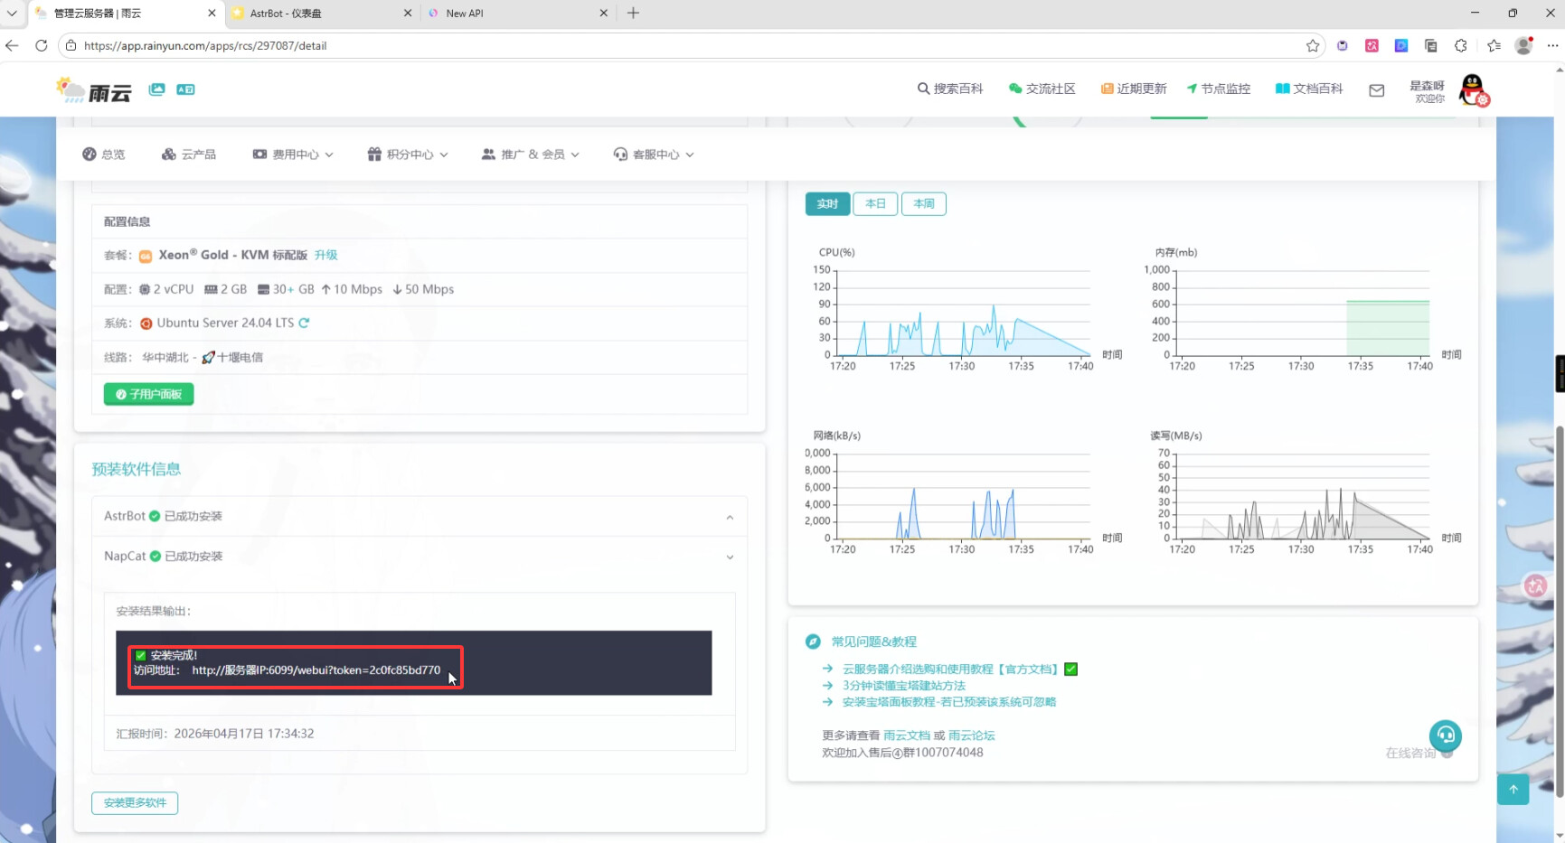Bookmark page with the star icon
The height and width of the screenshot is (843, 1565).
(1312, 45)
